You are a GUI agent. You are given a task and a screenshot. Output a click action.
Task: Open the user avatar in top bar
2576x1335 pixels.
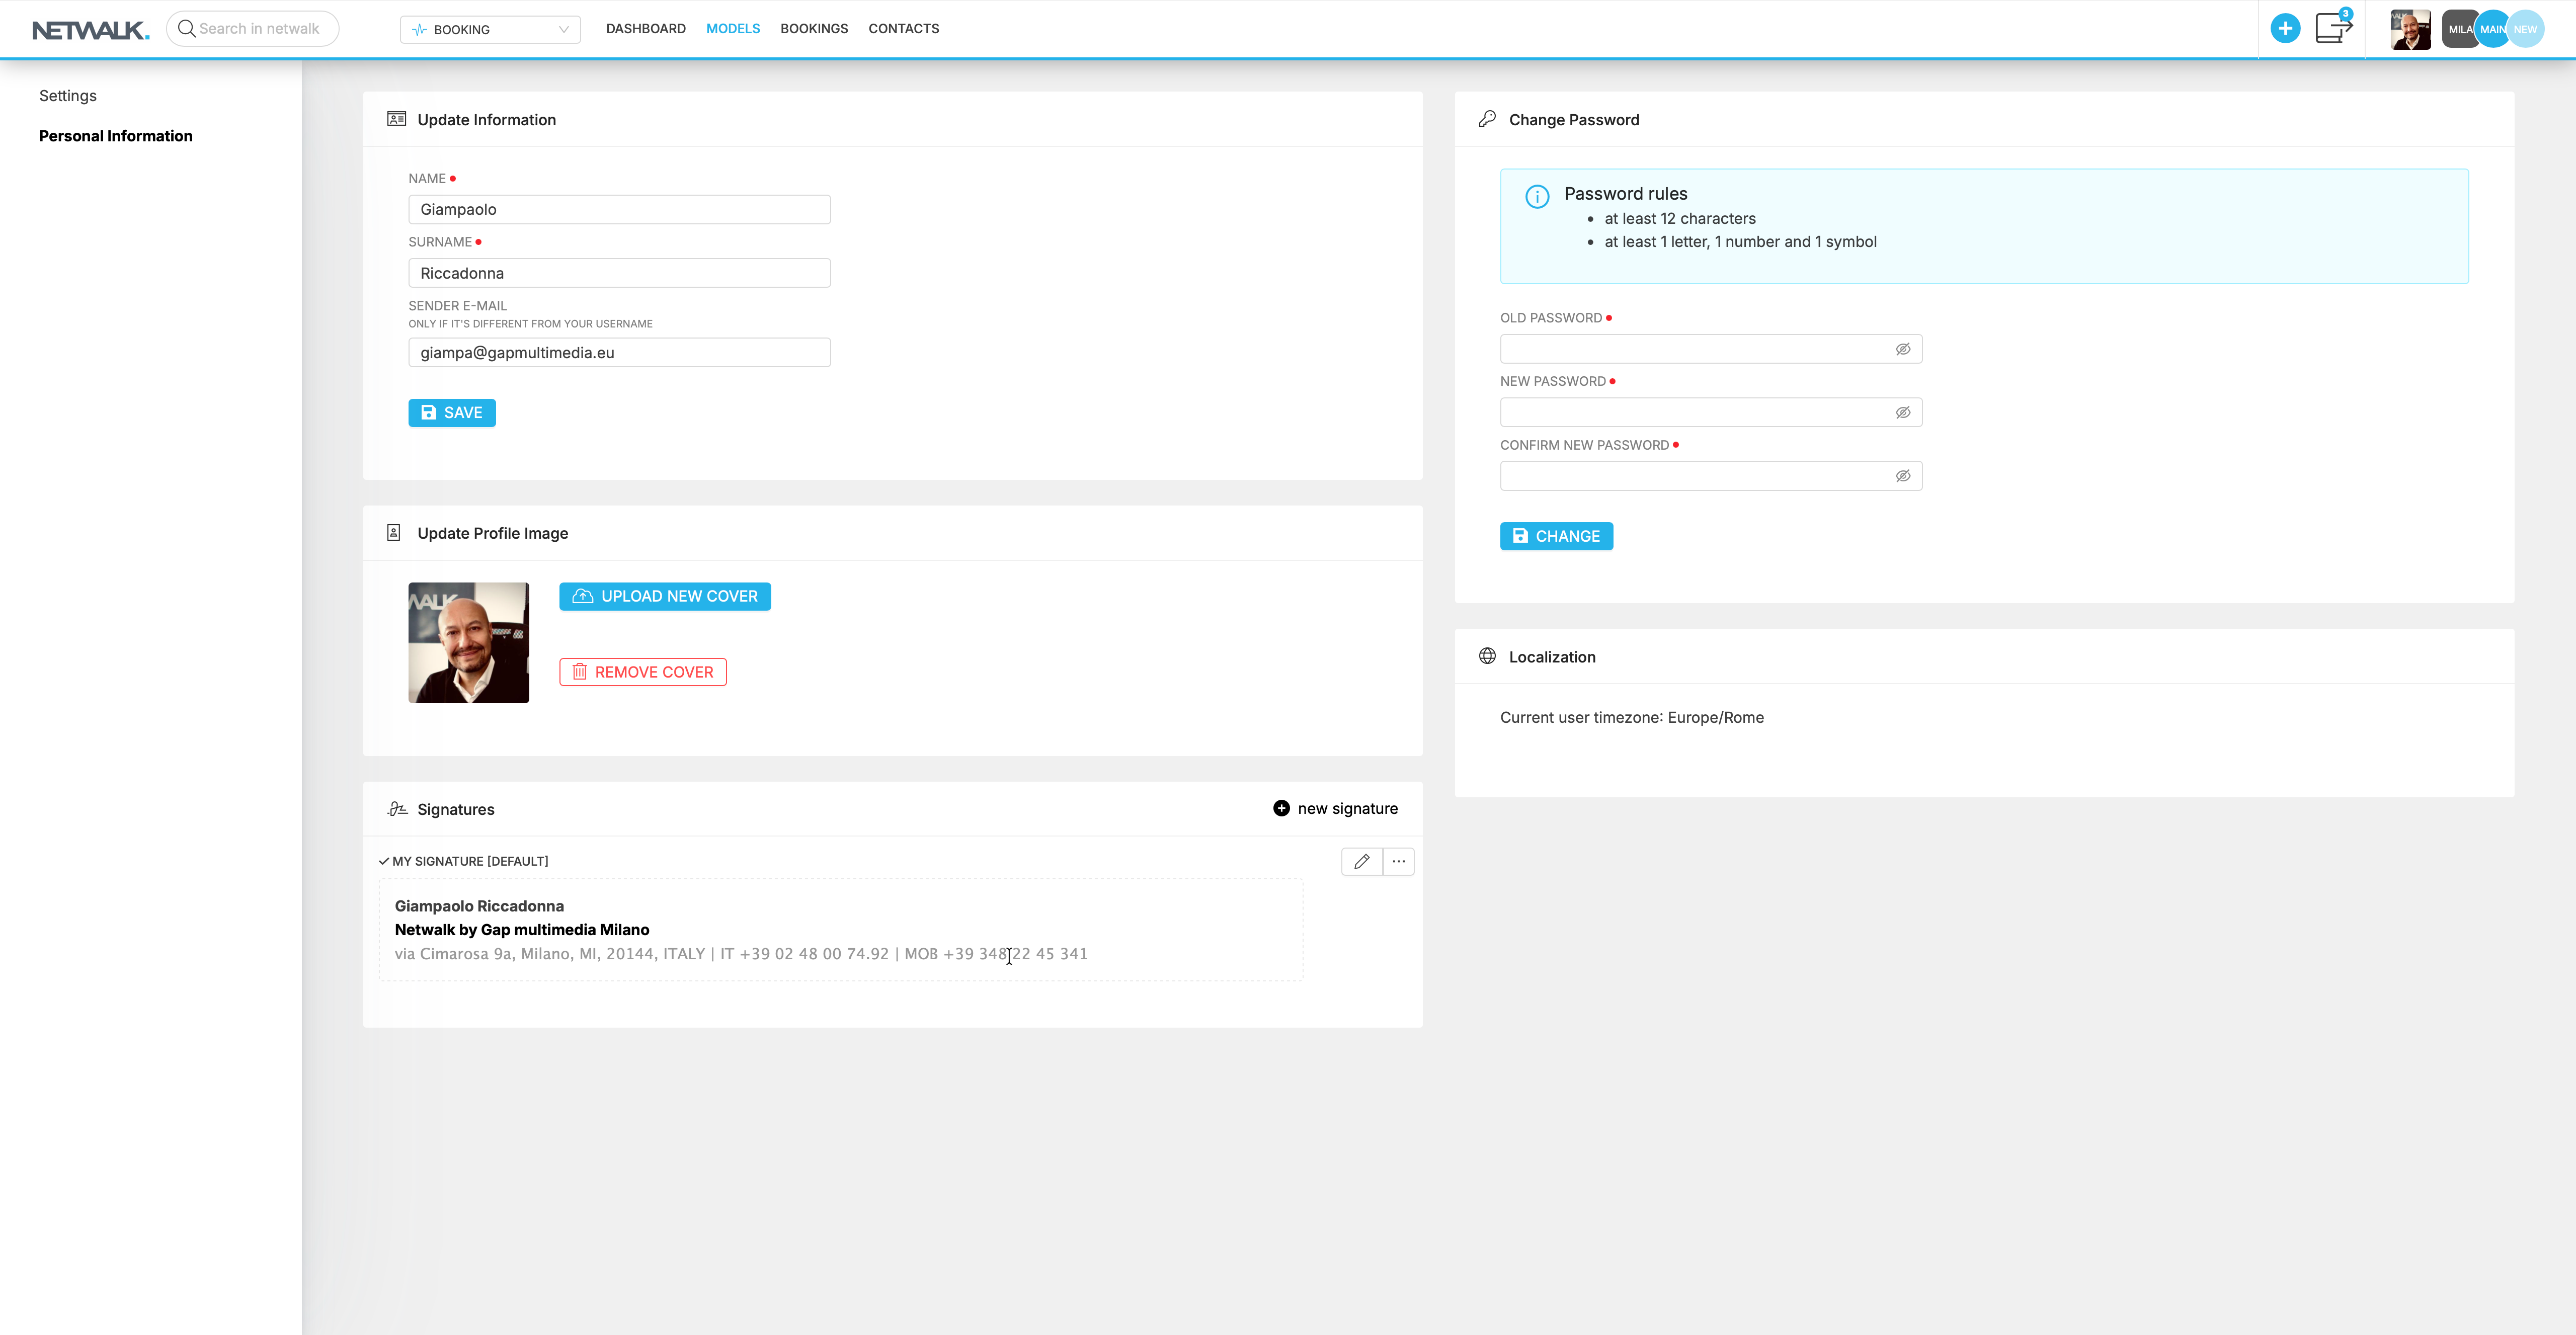pos(2411,29)
